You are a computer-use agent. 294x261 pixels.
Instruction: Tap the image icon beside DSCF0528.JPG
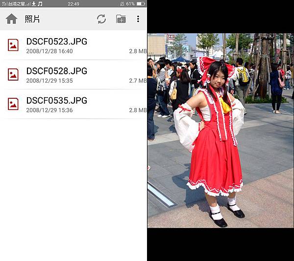(x=13, y=74)
